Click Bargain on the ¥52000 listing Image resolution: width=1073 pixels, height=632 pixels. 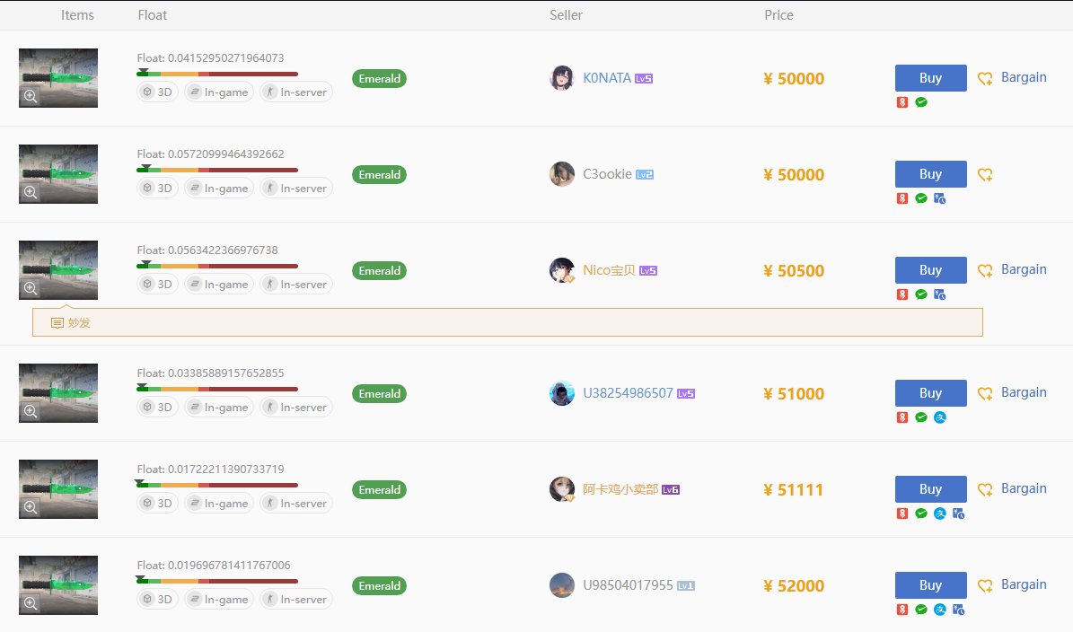click(1024, 584)
